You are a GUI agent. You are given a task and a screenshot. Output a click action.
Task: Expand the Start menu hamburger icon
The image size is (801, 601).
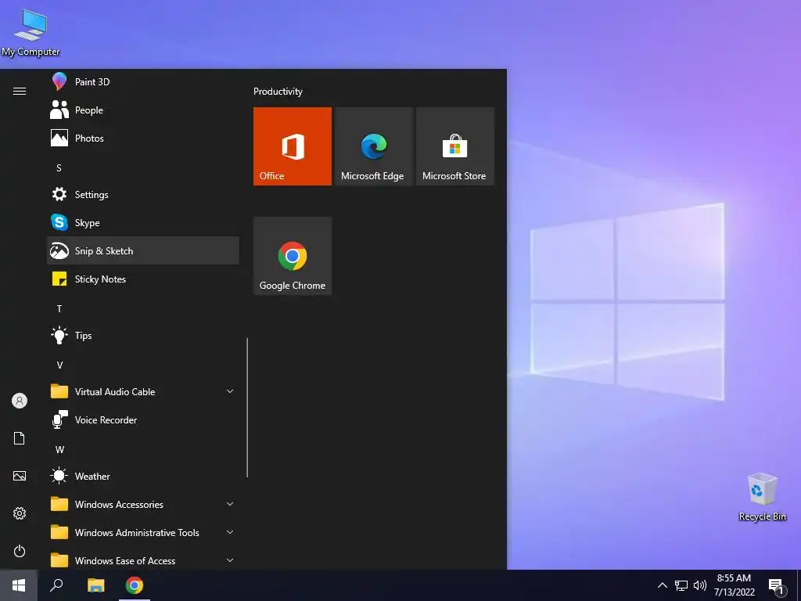coord(20,91)
